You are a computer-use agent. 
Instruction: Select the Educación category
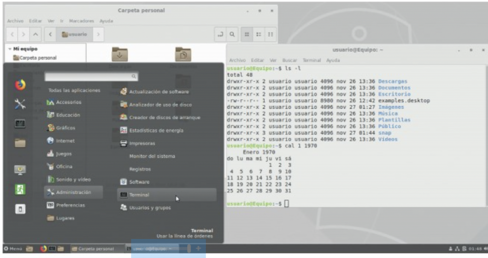64,115
